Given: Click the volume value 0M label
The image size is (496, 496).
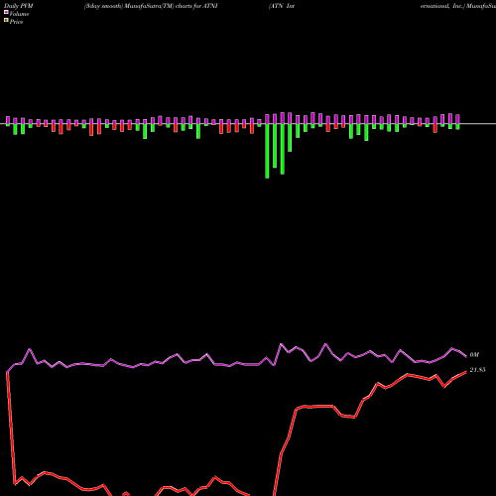Looking at the screenshot, I should pos(474,355).
